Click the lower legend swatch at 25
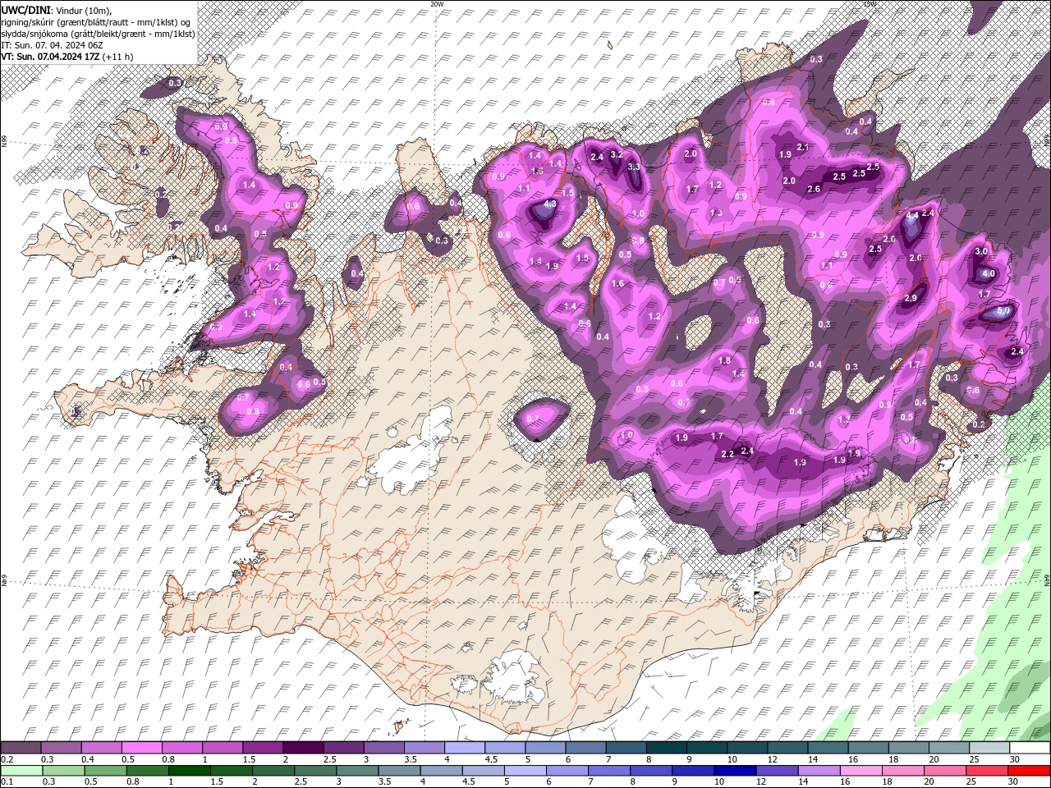This screenshot has width=1051, height=788. 987,771
